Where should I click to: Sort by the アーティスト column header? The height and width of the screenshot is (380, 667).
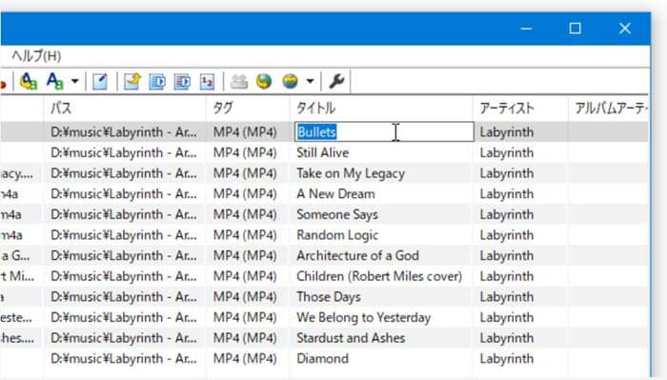520,108
